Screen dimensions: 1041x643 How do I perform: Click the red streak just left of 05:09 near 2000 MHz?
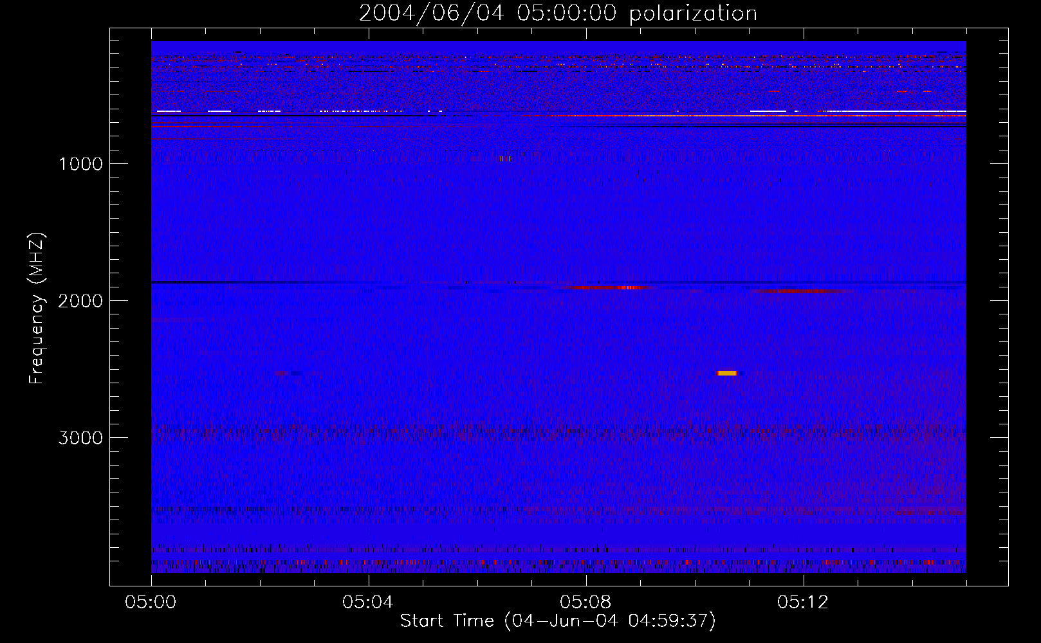[x=608, y=287]
